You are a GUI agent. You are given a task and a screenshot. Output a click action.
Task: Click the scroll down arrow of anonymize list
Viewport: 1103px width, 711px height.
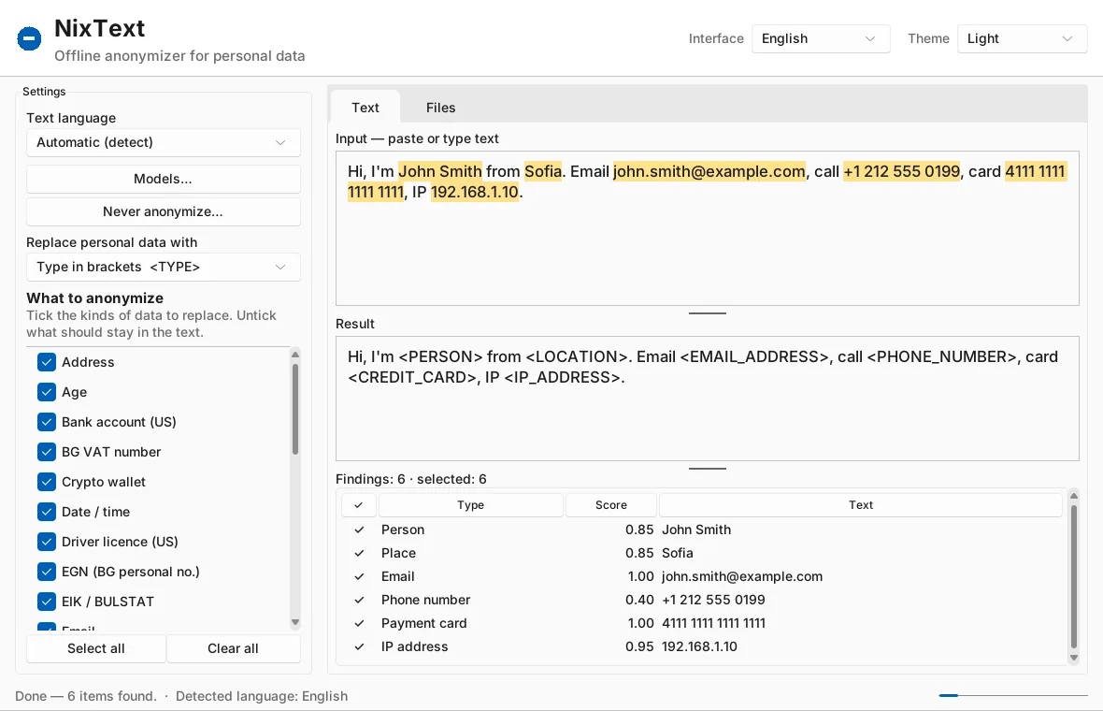pyautogui.click(x=295, y=622)
